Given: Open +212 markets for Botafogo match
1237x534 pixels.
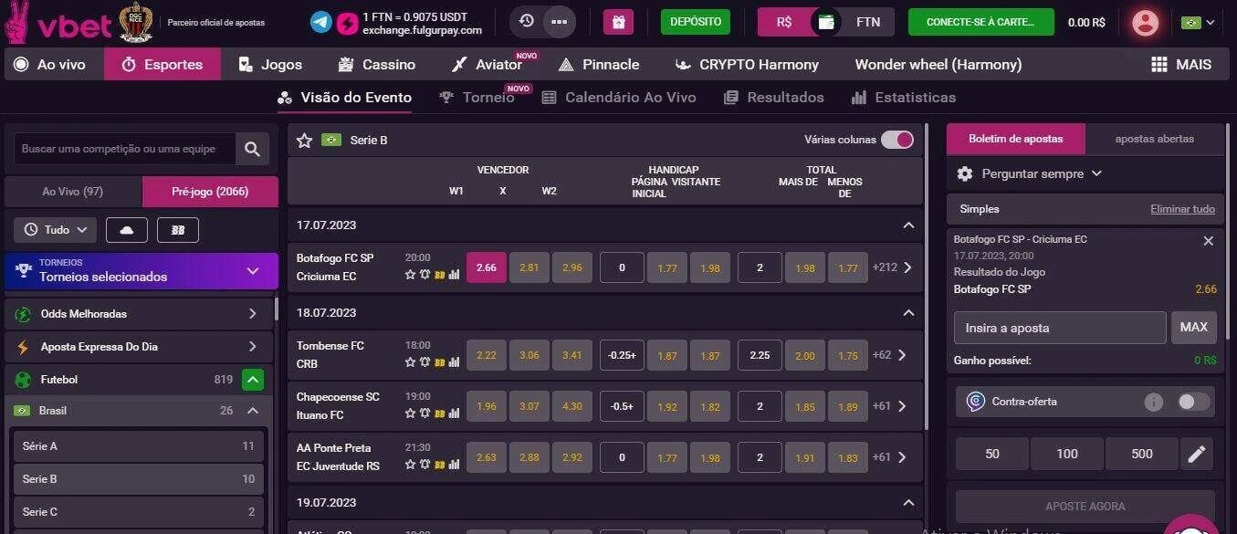Looking at the screenshot, I should [892, 267].
